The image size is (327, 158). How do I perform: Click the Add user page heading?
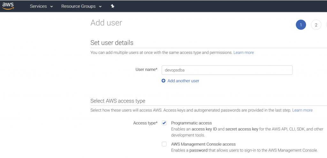(x=106, y=23)
